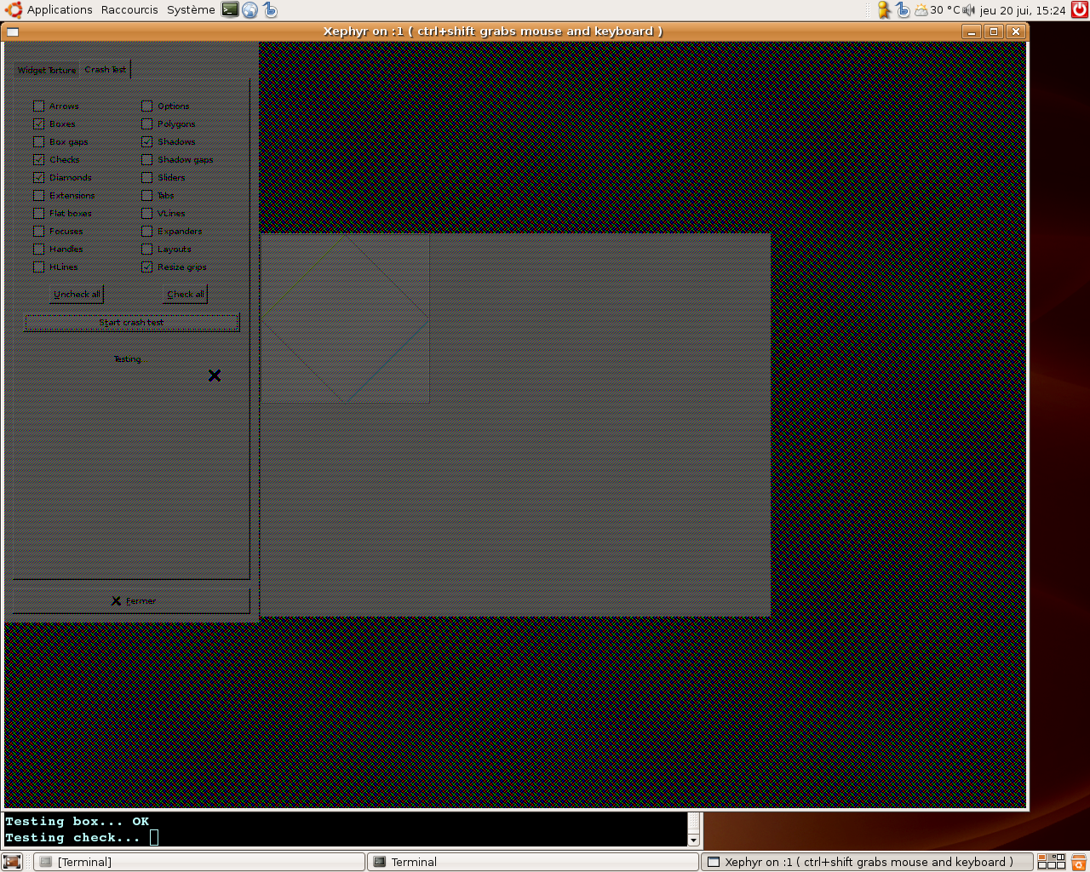The width and height of the screenshot is (1090, 872).
Task: Open the web browser globe launcher
Action: pyautogui.click(x=250, y=10)
